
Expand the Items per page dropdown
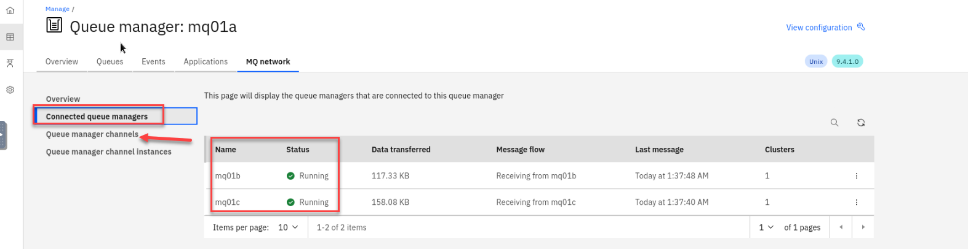coord(288,227)
